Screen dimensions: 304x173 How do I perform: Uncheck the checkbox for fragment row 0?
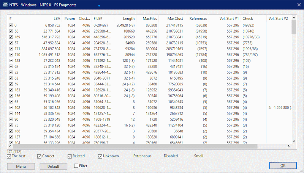point(11,25)
